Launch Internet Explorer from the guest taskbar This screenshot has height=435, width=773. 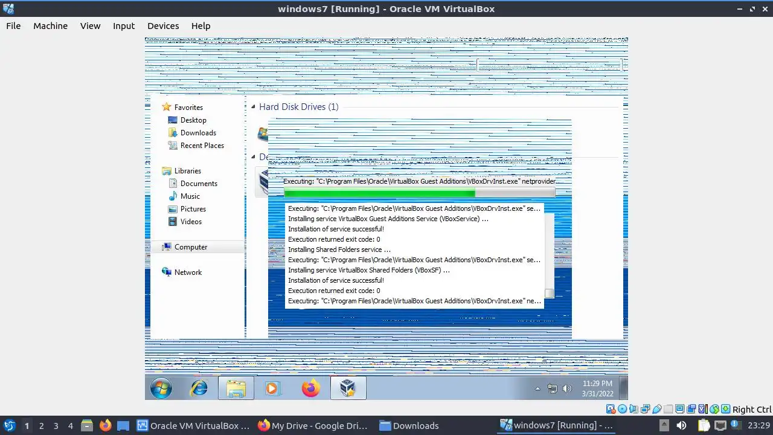click(199, 388)
